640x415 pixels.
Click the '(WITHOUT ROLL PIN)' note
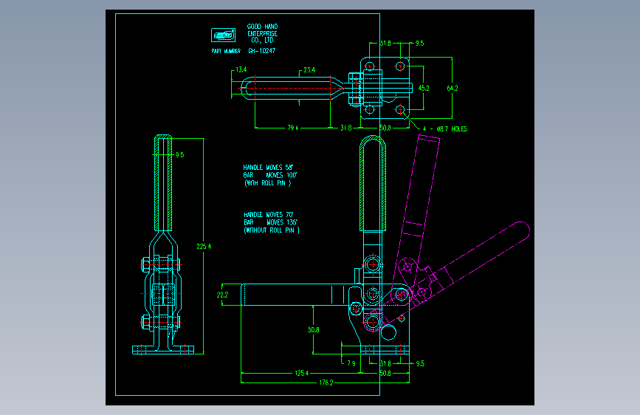(272, 230)
